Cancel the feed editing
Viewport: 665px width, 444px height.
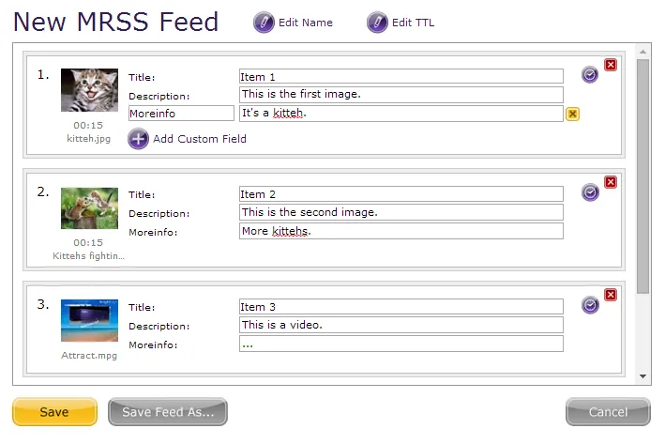pyautogui.click(x=608, y=412)
